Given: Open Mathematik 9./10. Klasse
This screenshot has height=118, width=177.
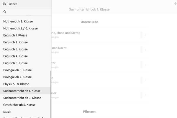Looking at the screenshot, I should point(20,28).
